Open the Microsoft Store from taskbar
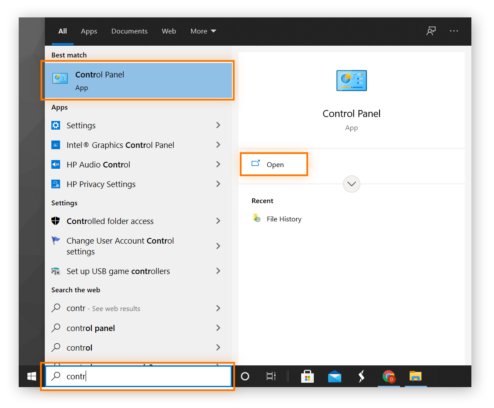The image size is (494, 408). tap(307, 376)
